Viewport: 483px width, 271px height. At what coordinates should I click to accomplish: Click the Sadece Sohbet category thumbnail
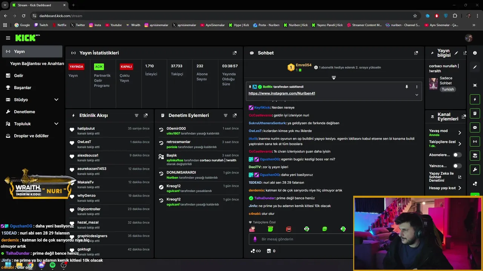point(433,83)
